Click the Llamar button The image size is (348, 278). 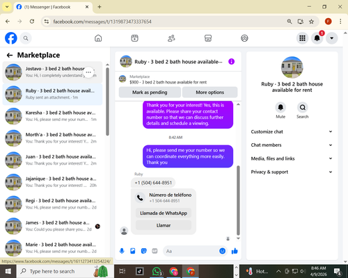click(164, 225)
